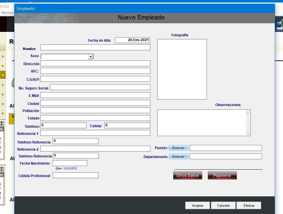
Task: Click the No. Seguro Social field
Action: (100, 87)
